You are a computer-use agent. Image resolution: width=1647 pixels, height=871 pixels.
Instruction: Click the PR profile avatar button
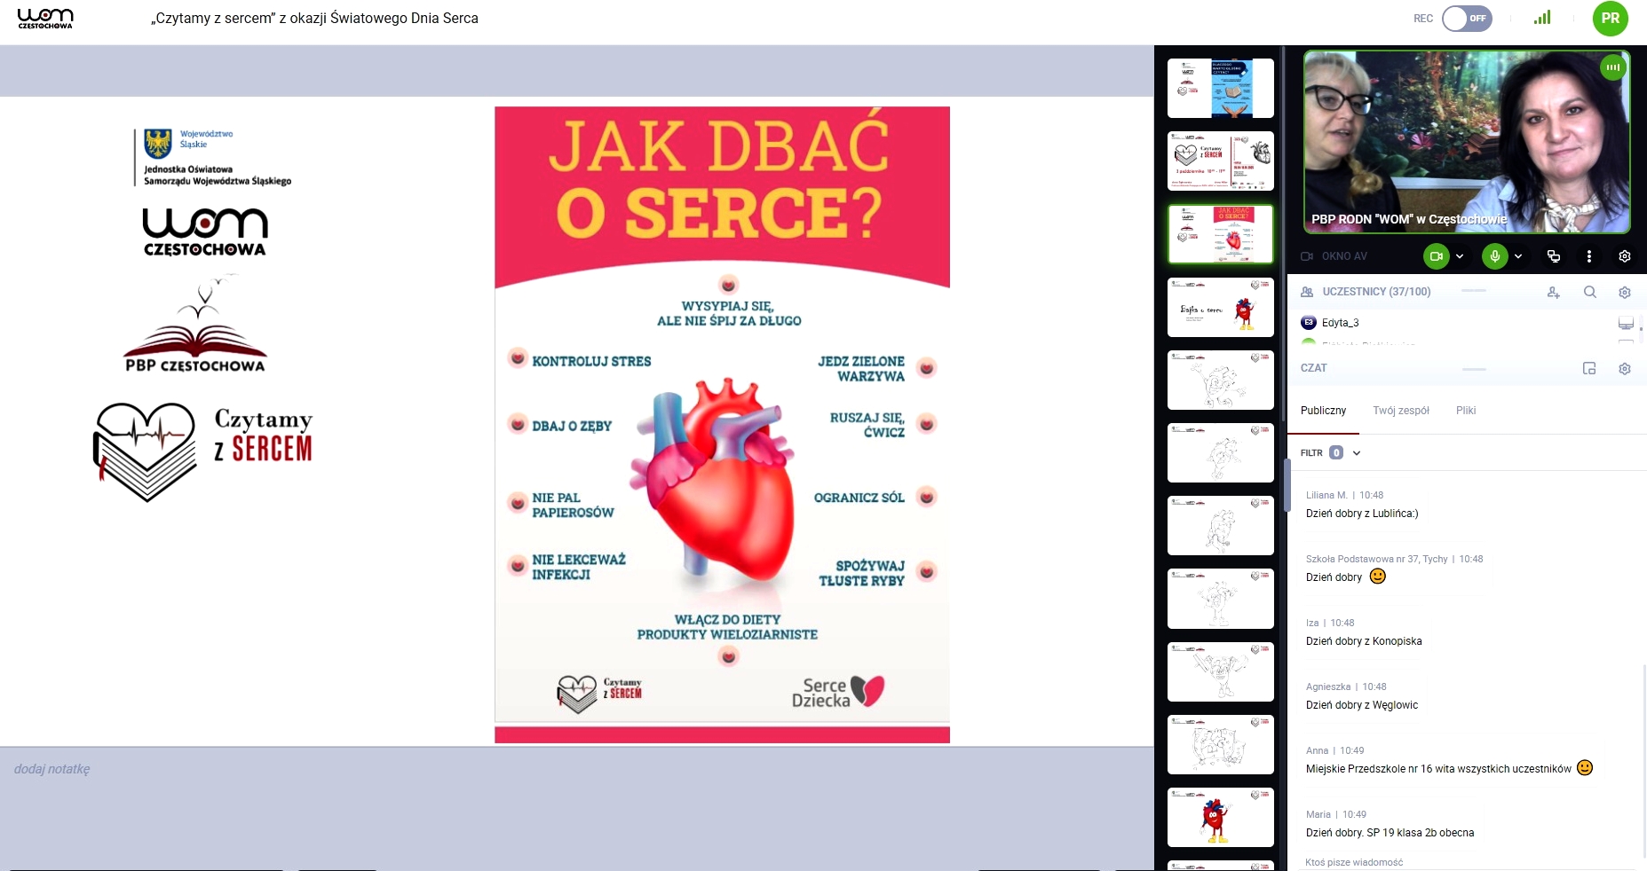pos(1610,19)
